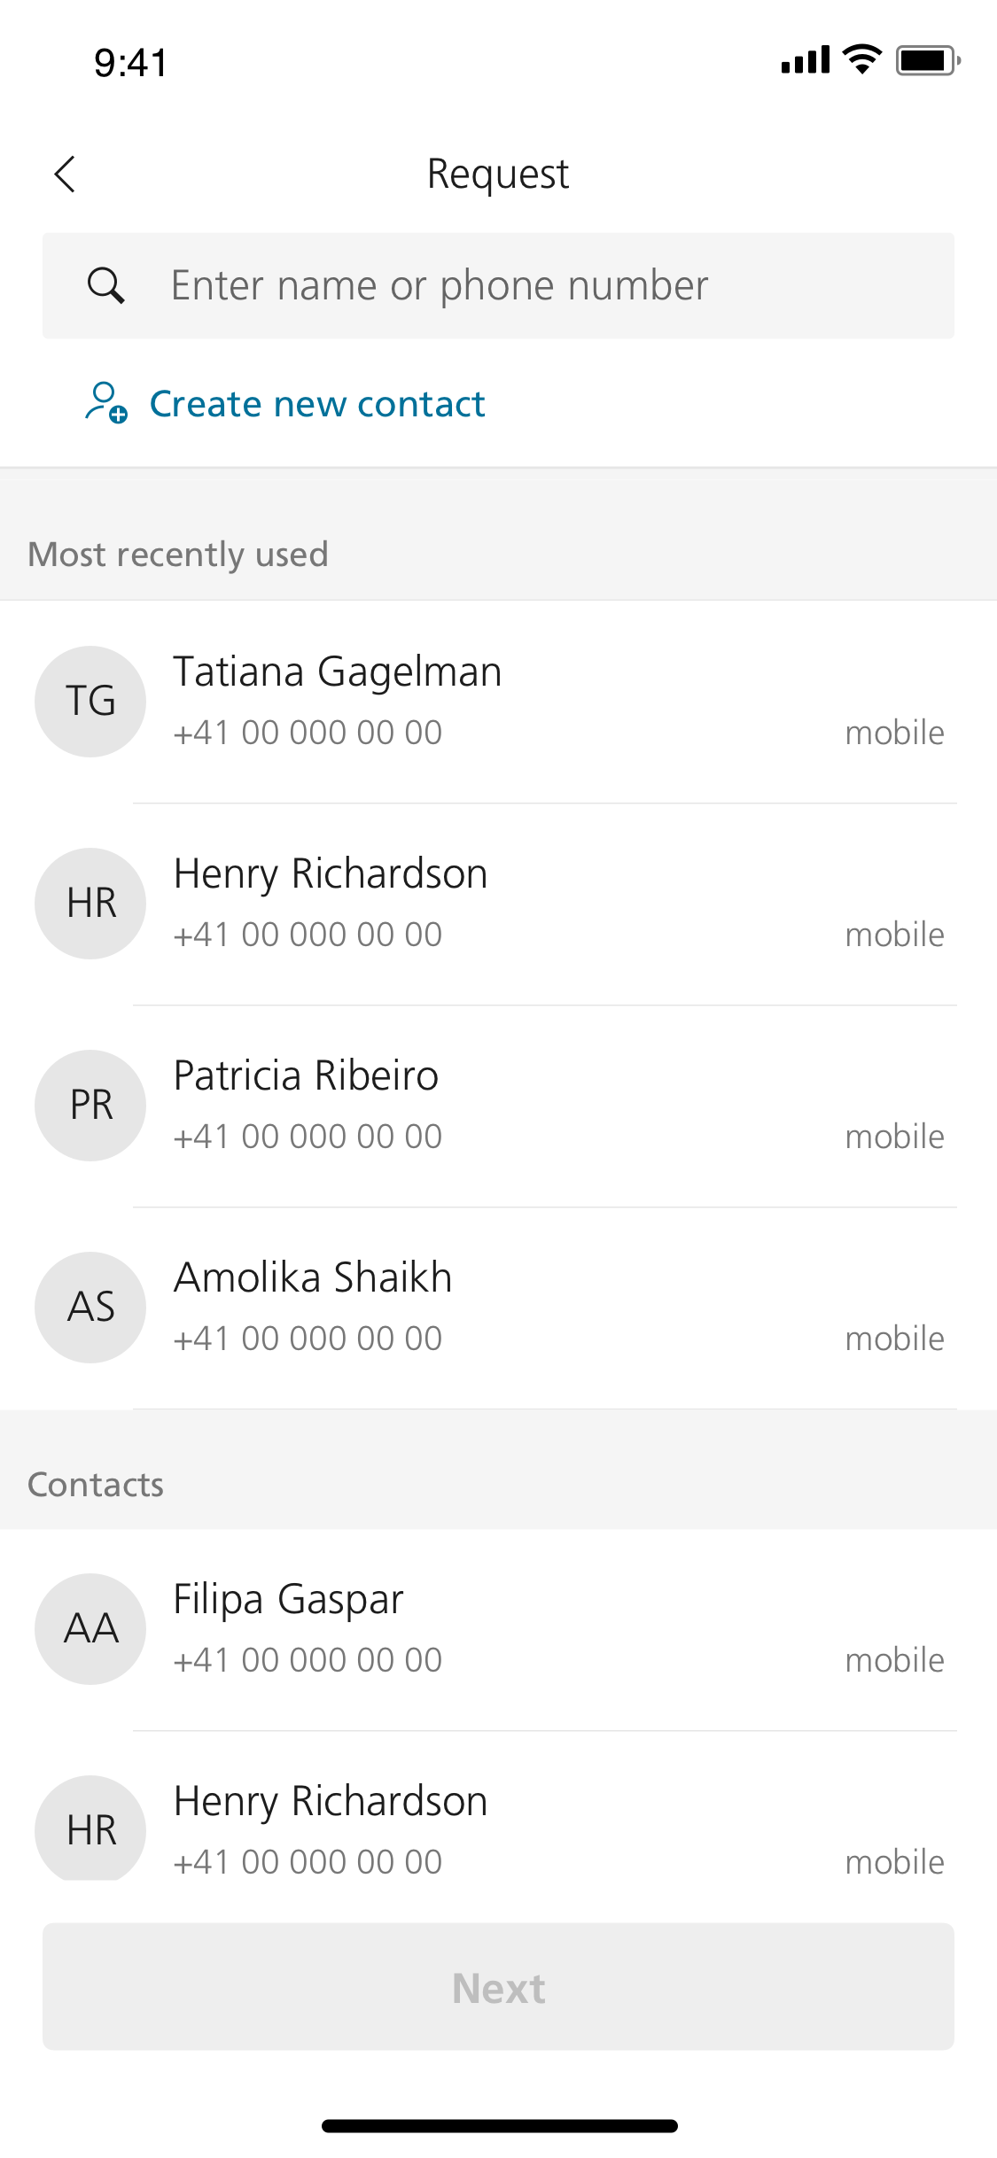The height and width of the screenshot is (2158, 997).
Task: Tap the TG avatar for Tatiana
Action: 90,702
